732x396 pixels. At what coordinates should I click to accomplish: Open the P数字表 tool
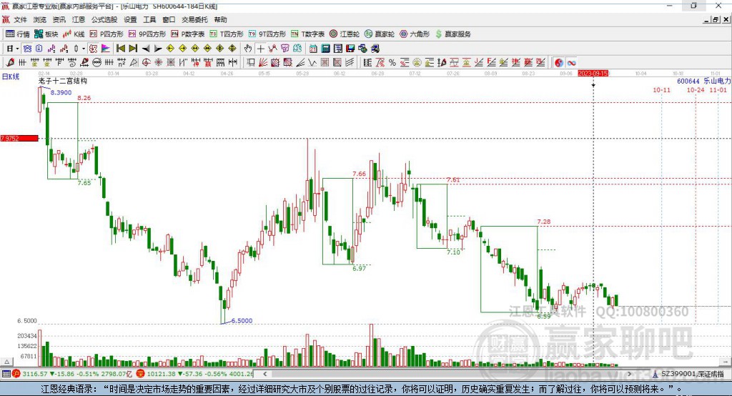(x=188, y=34)
